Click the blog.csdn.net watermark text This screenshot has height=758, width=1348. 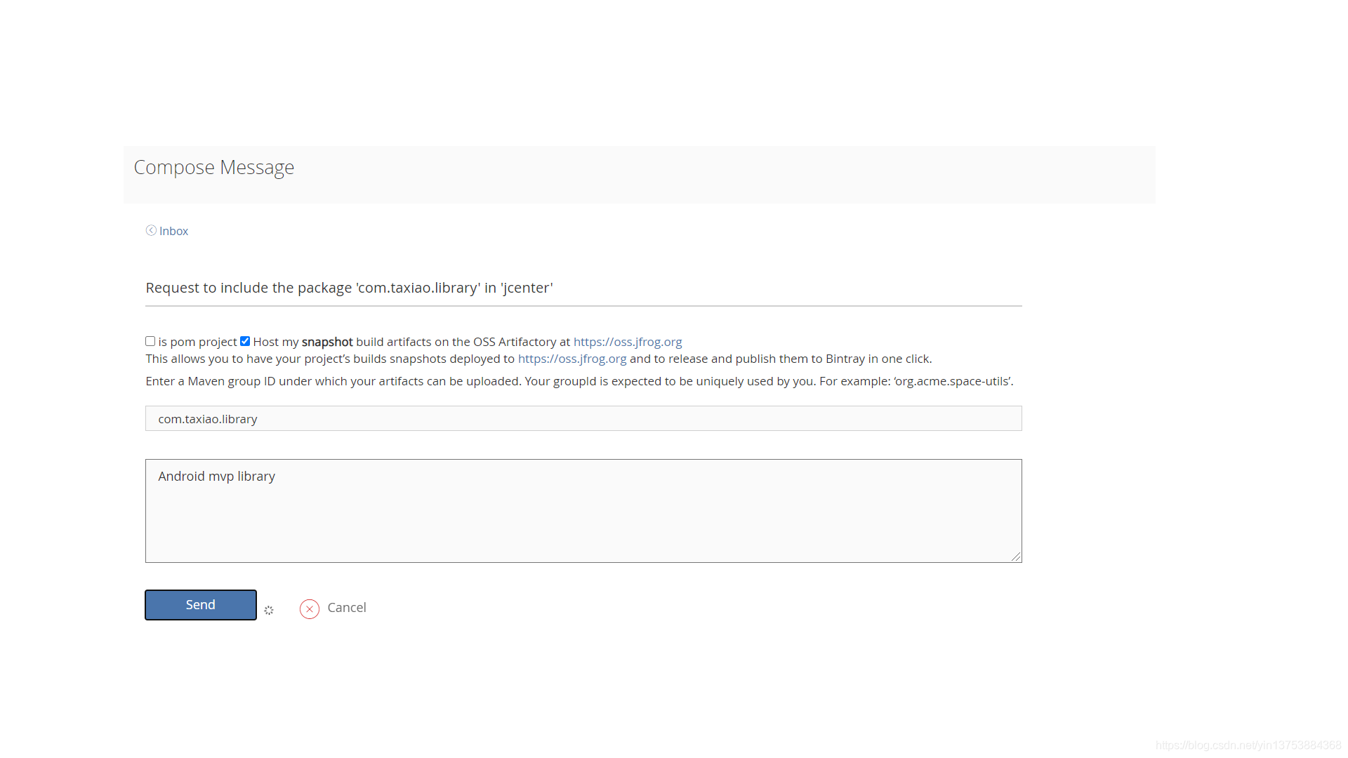point(1248,745)
